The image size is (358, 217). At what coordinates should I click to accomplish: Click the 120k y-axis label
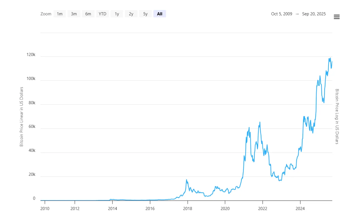click(30, 55)
